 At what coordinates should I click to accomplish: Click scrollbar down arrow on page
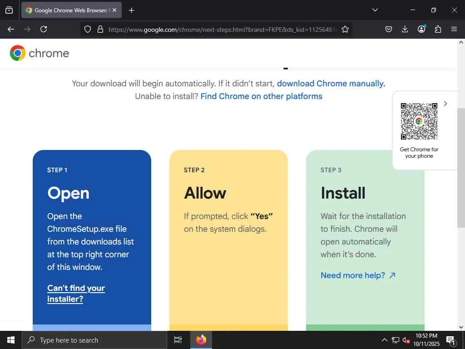pos(461,327)
